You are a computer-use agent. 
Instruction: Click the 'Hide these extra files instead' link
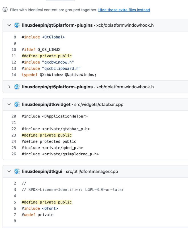[x=124, y=10]
